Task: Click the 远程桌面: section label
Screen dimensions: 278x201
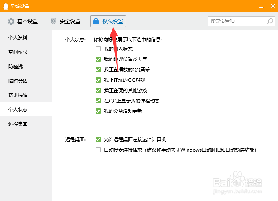Action: click(x=75, y=140)
